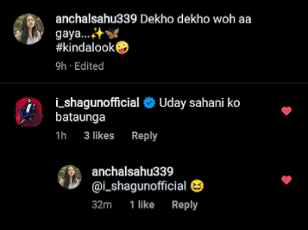This screenshot has height=230, width=308.
Task: Open i_shagunofficial's red profile picture
Action: [x=29, y=112]
